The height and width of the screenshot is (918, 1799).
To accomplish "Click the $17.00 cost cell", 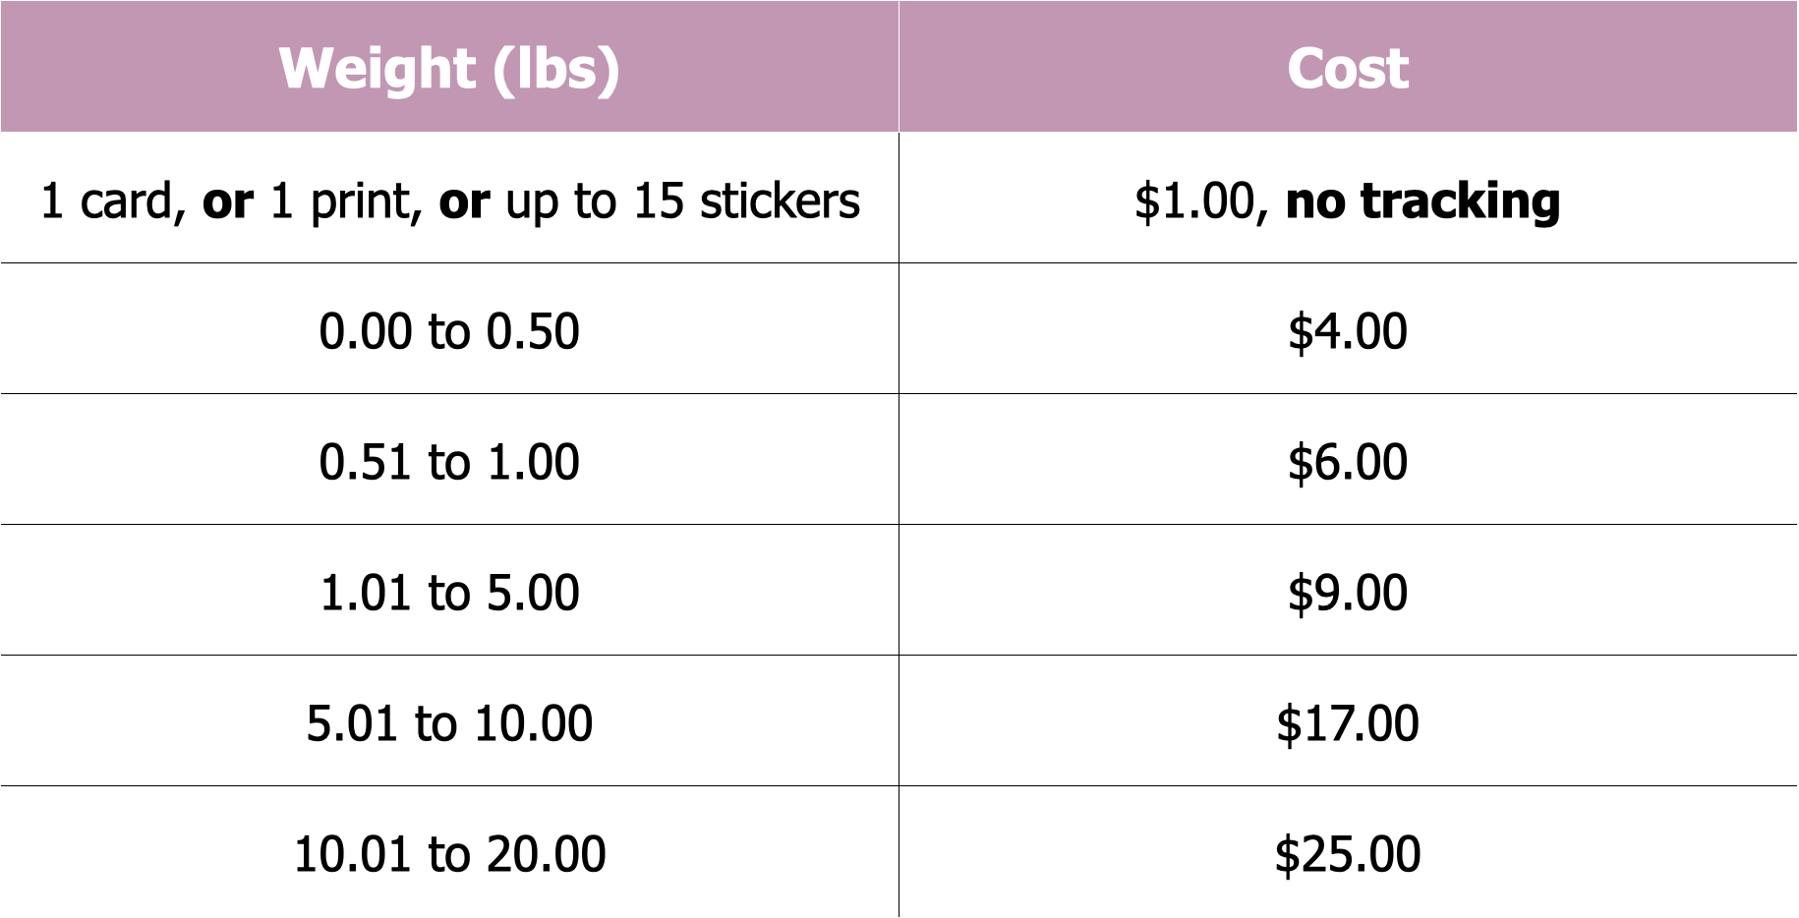I will point(1349,720).
